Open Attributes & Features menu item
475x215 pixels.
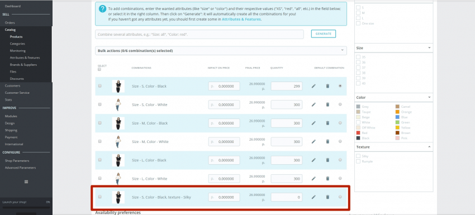[25, 58]
